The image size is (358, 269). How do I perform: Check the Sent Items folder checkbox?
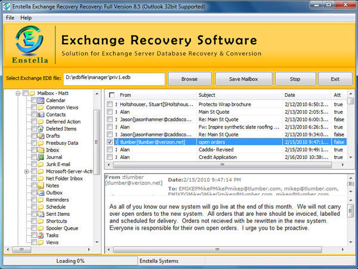(x=34, y=213)
